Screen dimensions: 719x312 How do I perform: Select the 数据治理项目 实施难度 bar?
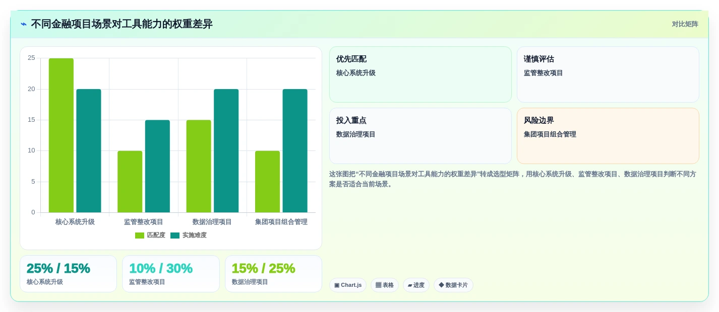[226, 151]
